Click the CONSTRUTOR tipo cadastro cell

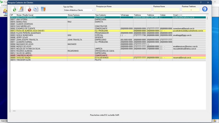107,26
